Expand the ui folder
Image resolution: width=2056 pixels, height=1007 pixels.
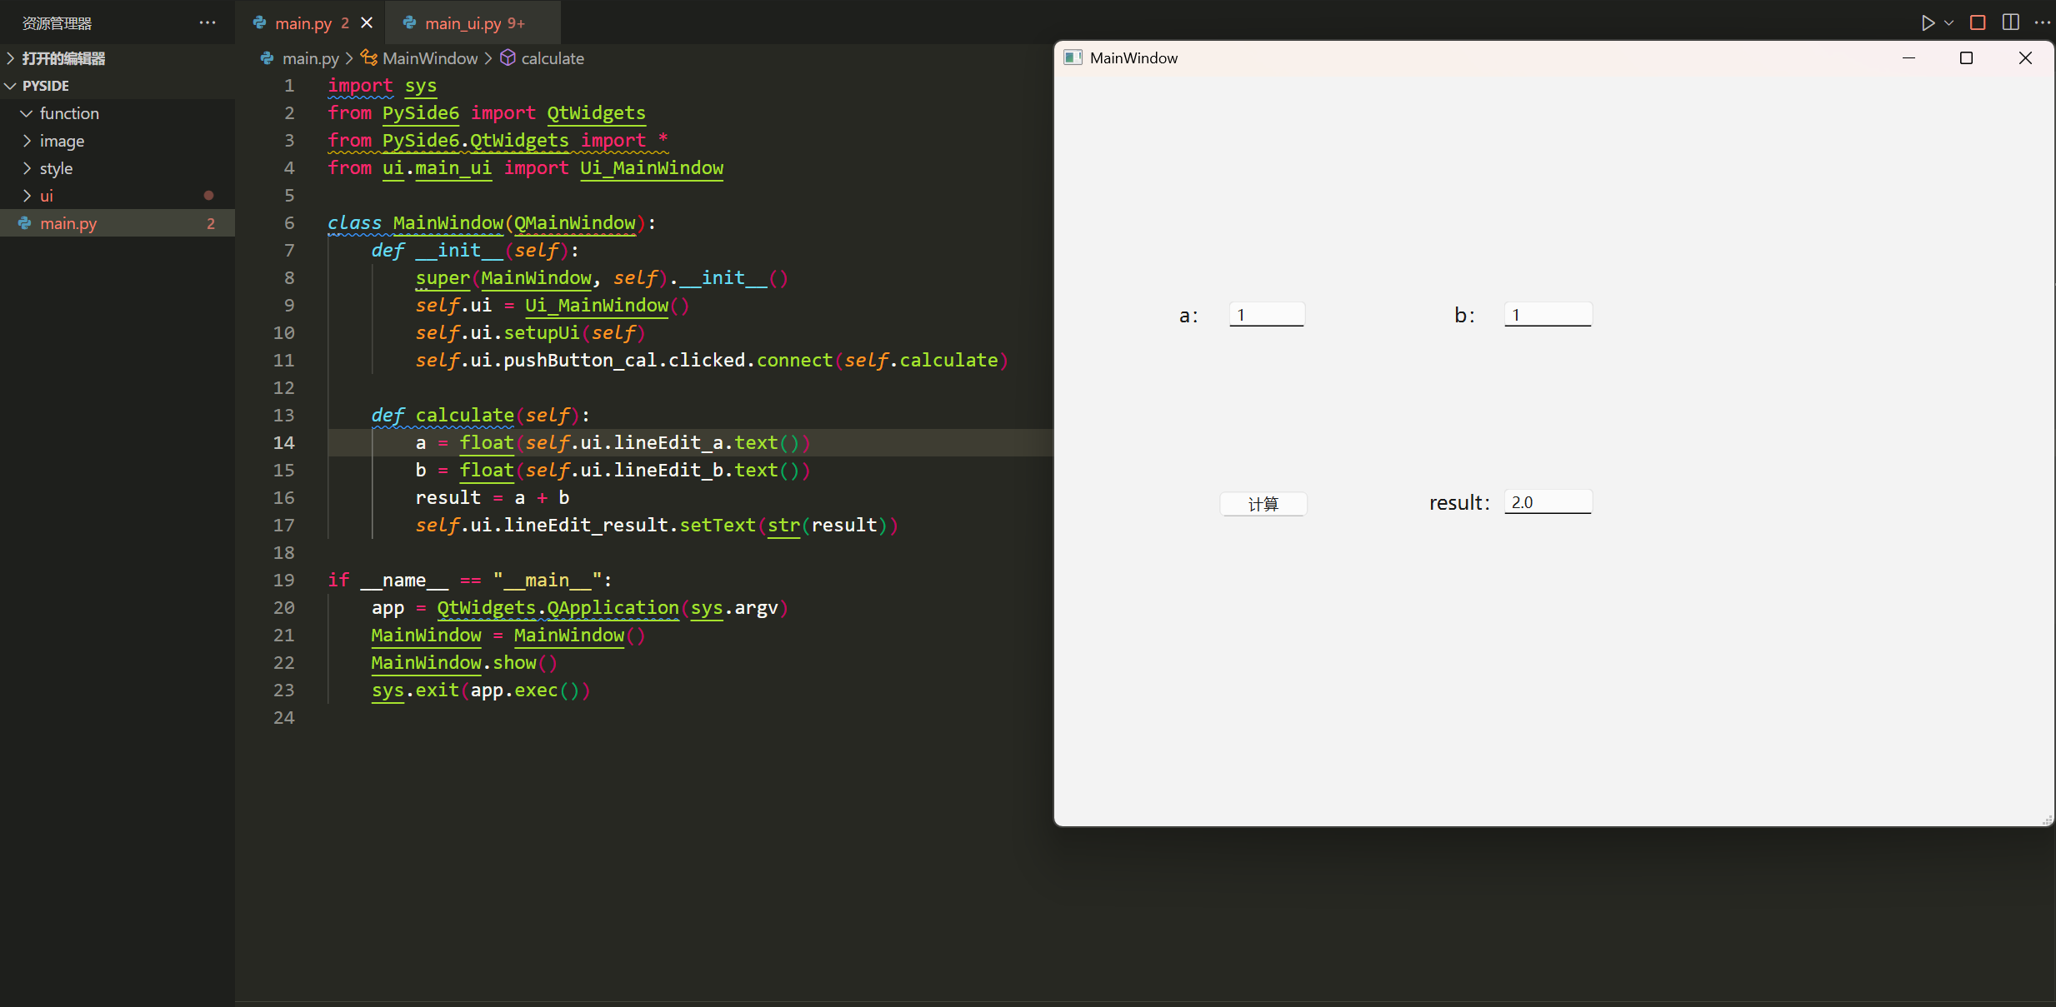click(x=47, y=196)
